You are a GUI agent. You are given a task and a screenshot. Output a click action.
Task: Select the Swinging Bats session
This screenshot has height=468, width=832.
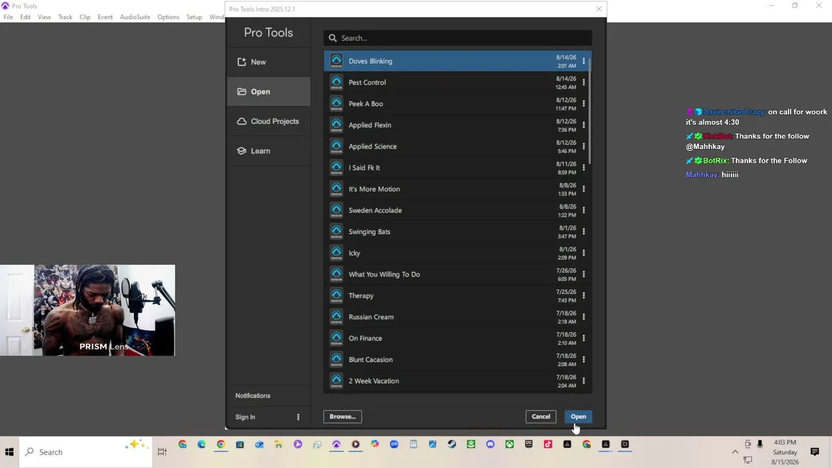click(x=458, y=231)
